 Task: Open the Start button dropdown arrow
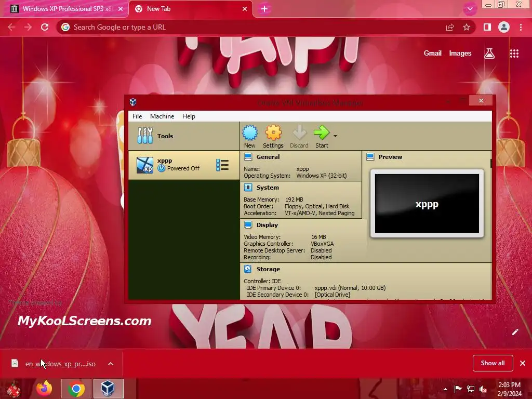click(x=335, y=136)
